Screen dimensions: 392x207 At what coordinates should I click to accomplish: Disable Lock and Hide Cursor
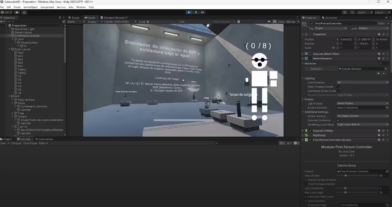[306, 197]
